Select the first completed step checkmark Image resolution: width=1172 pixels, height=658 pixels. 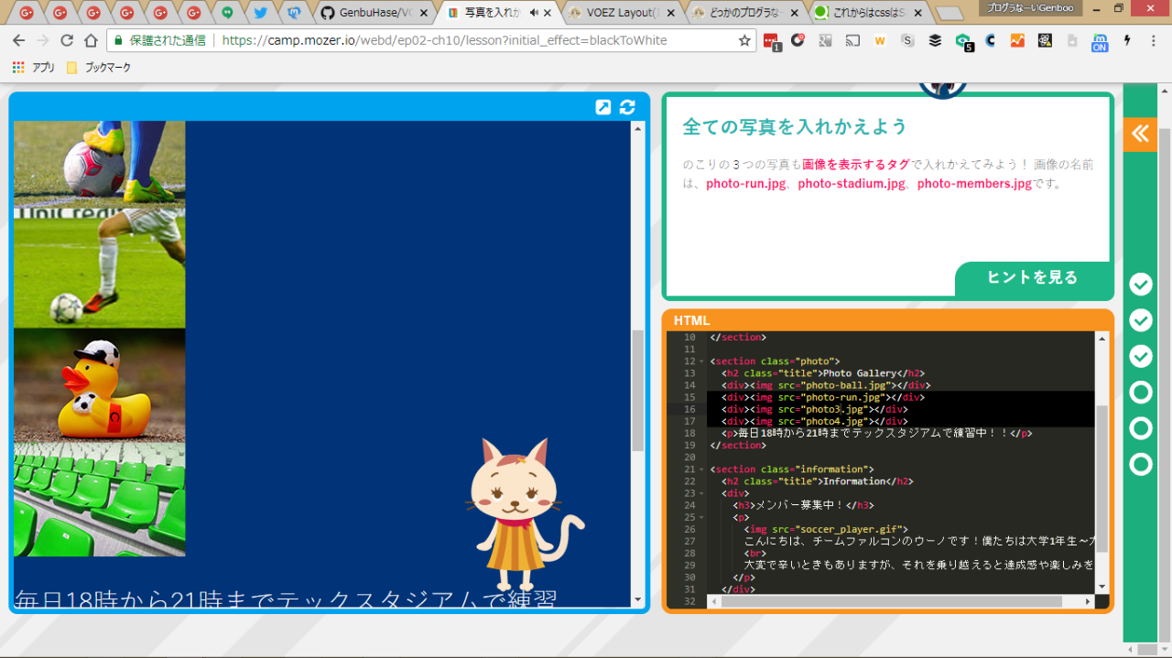[1140, 285]
